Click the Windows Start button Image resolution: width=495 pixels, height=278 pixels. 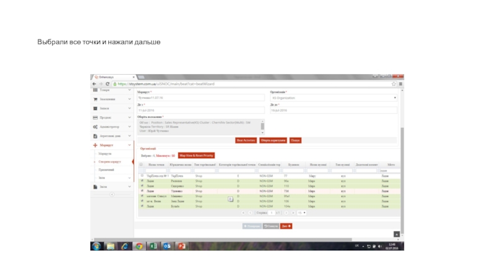[x=96, y=246]
